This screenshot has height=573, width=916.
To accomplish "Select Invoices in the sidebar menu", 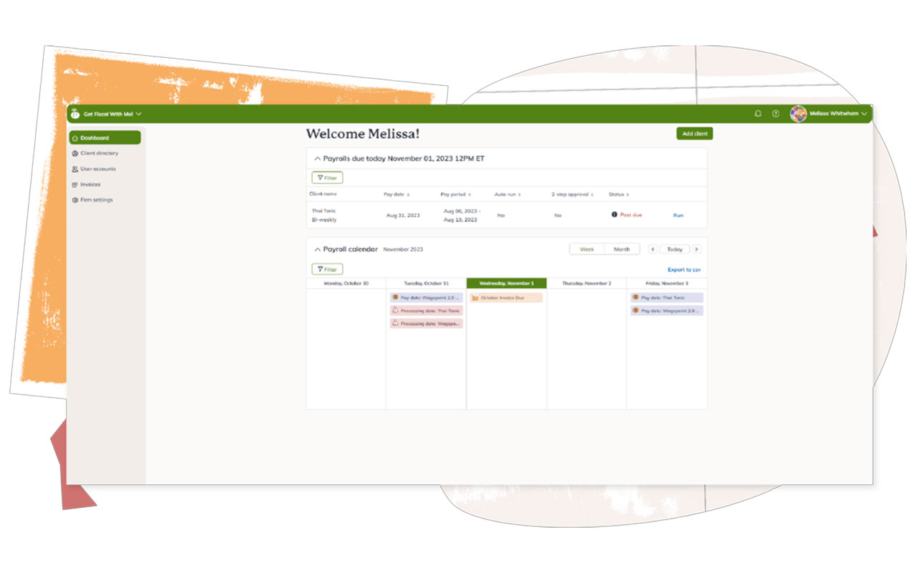I will [x=76, y=184].
